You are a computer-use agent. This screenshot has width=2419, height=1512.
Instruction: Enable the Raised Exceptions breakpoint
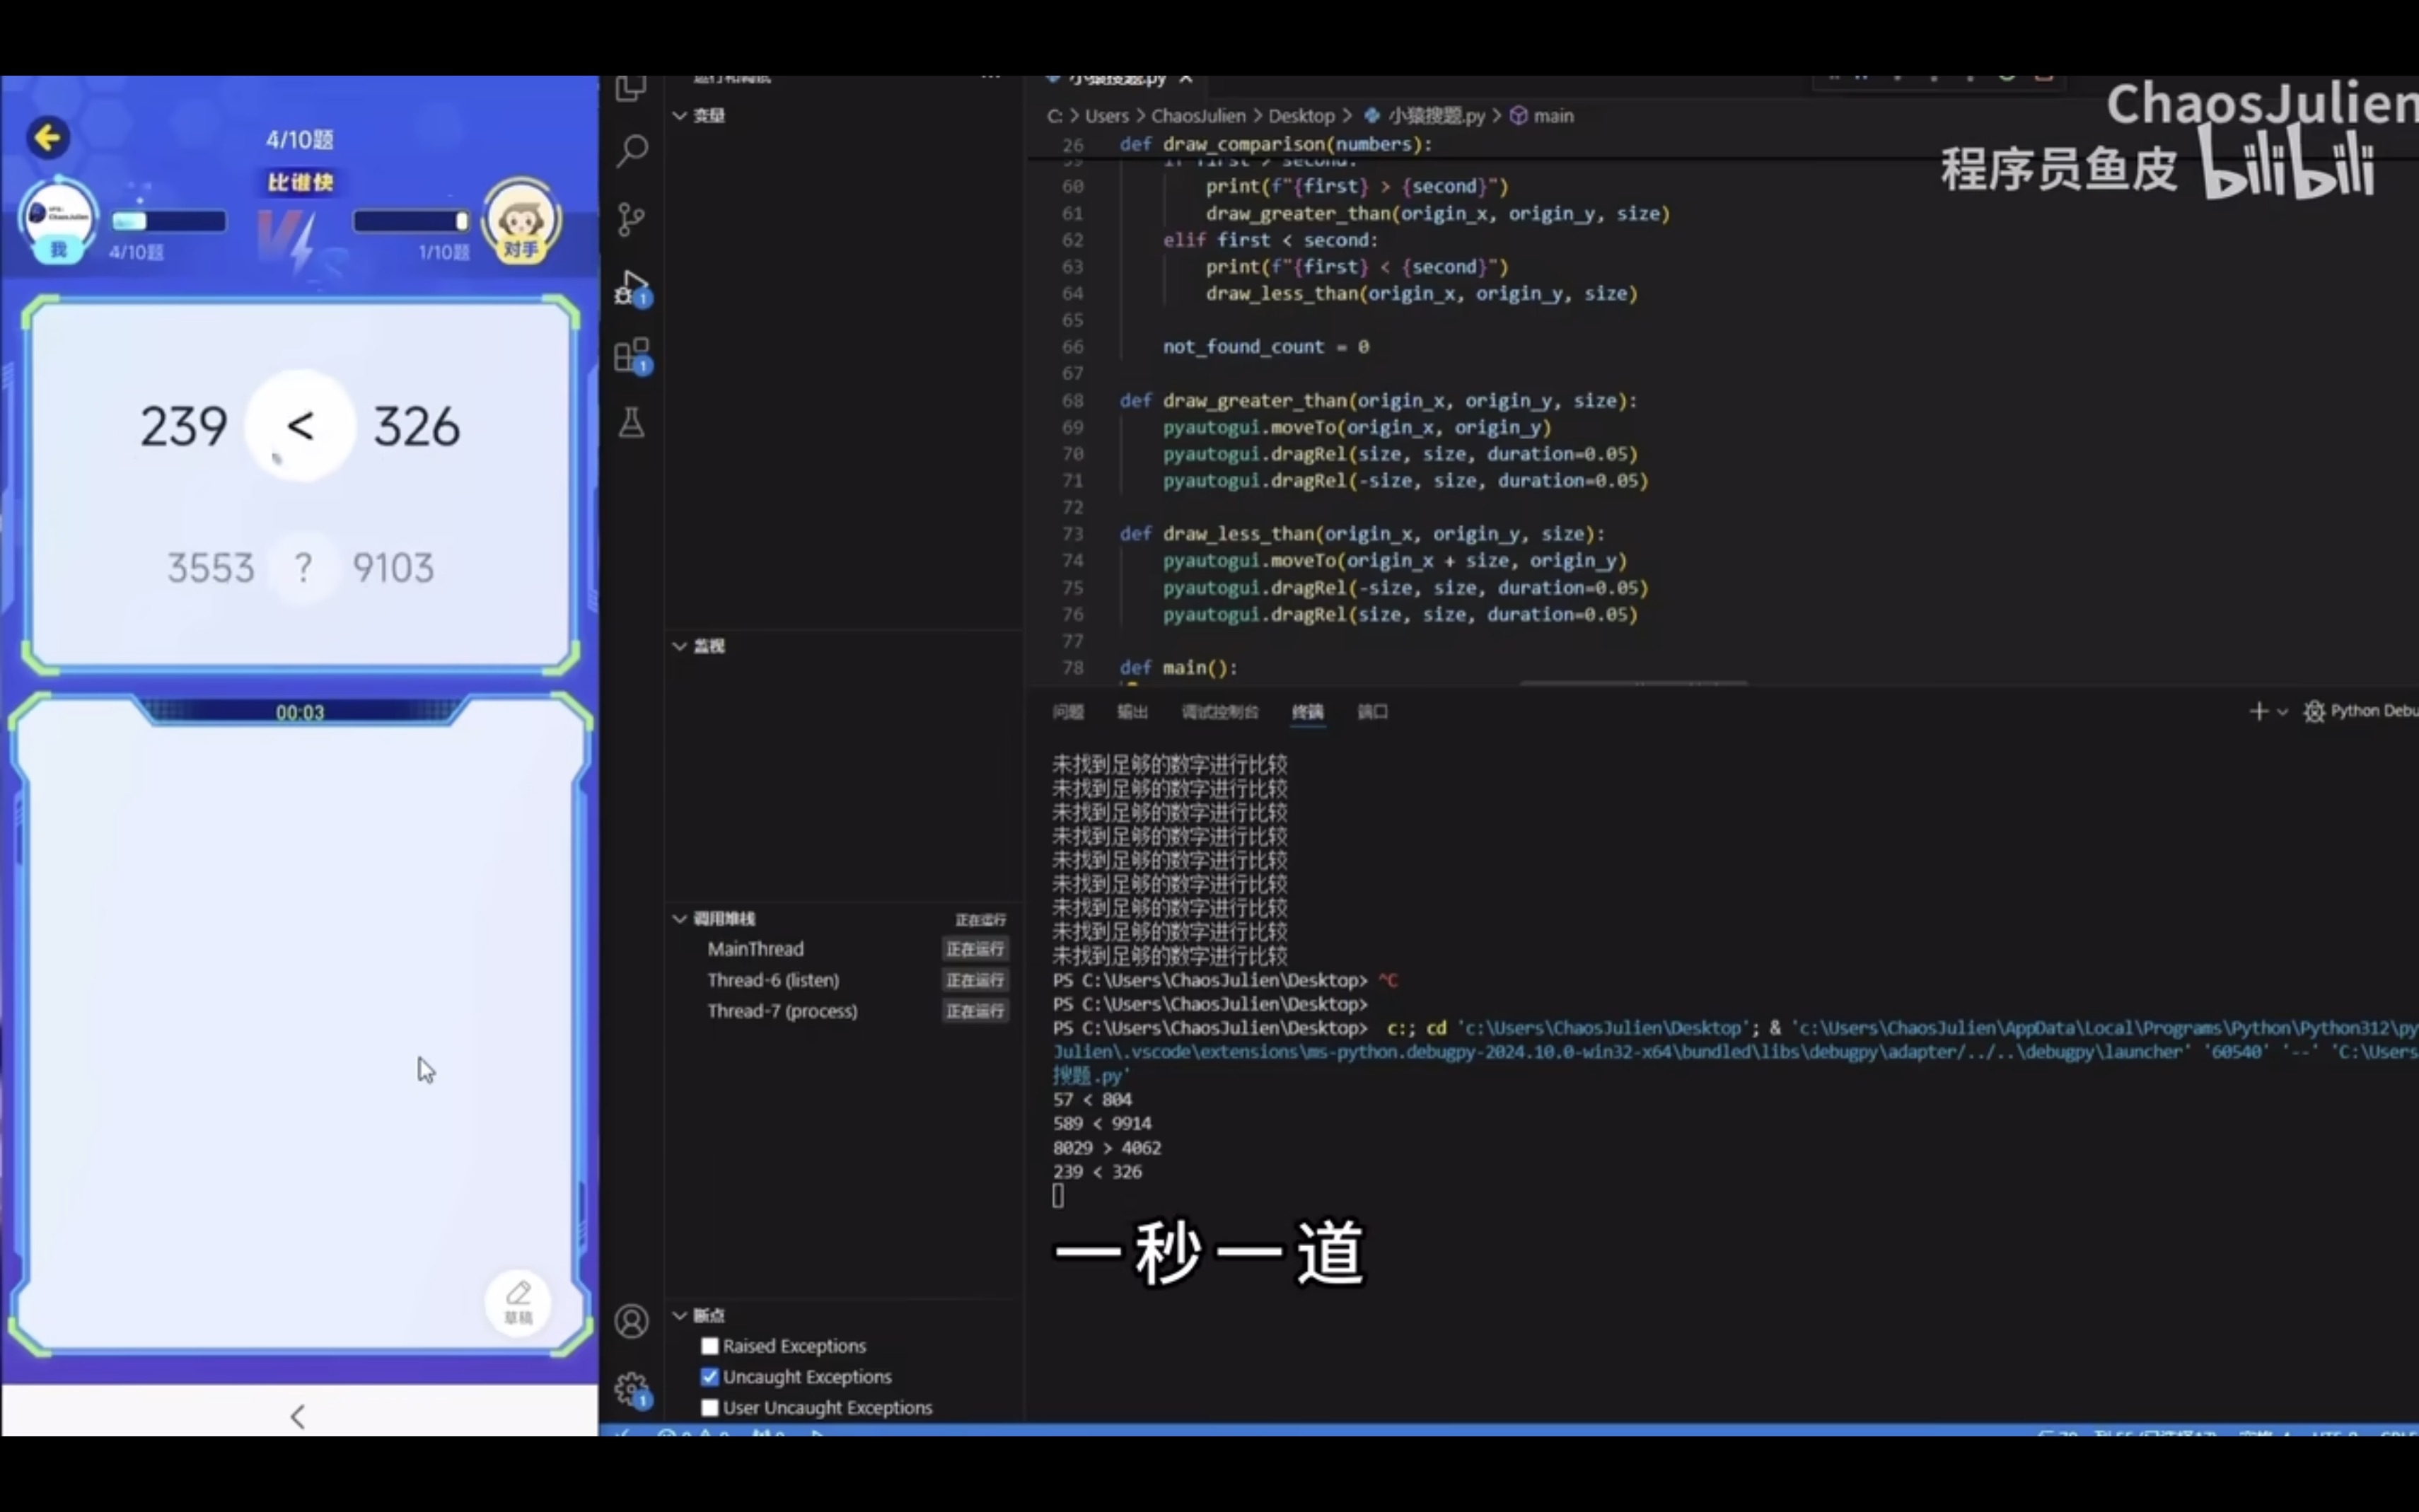(x=709, y=1346)
